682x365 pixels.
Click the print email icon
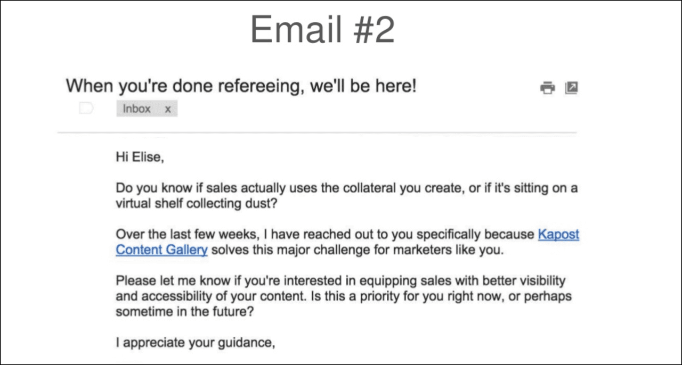[x=547, y=88]
